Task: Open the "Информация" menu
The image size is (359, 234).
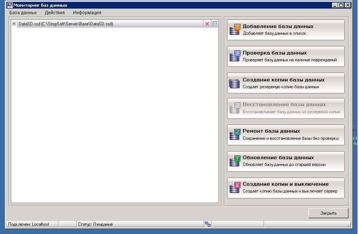Action: tap(87, 13)
